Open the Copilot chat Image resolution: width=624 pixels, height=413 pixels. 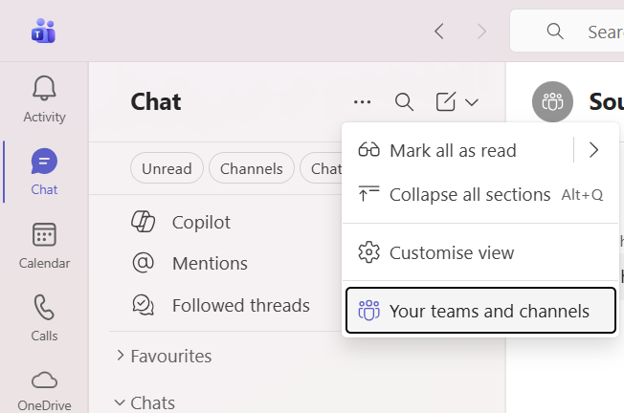point(201,222)
